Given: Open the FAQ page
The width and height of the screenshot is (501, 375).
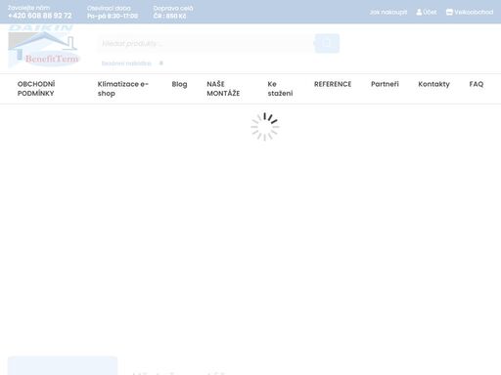Looking at the screenshot, I should pyautogui.click(x=477, y=84).
